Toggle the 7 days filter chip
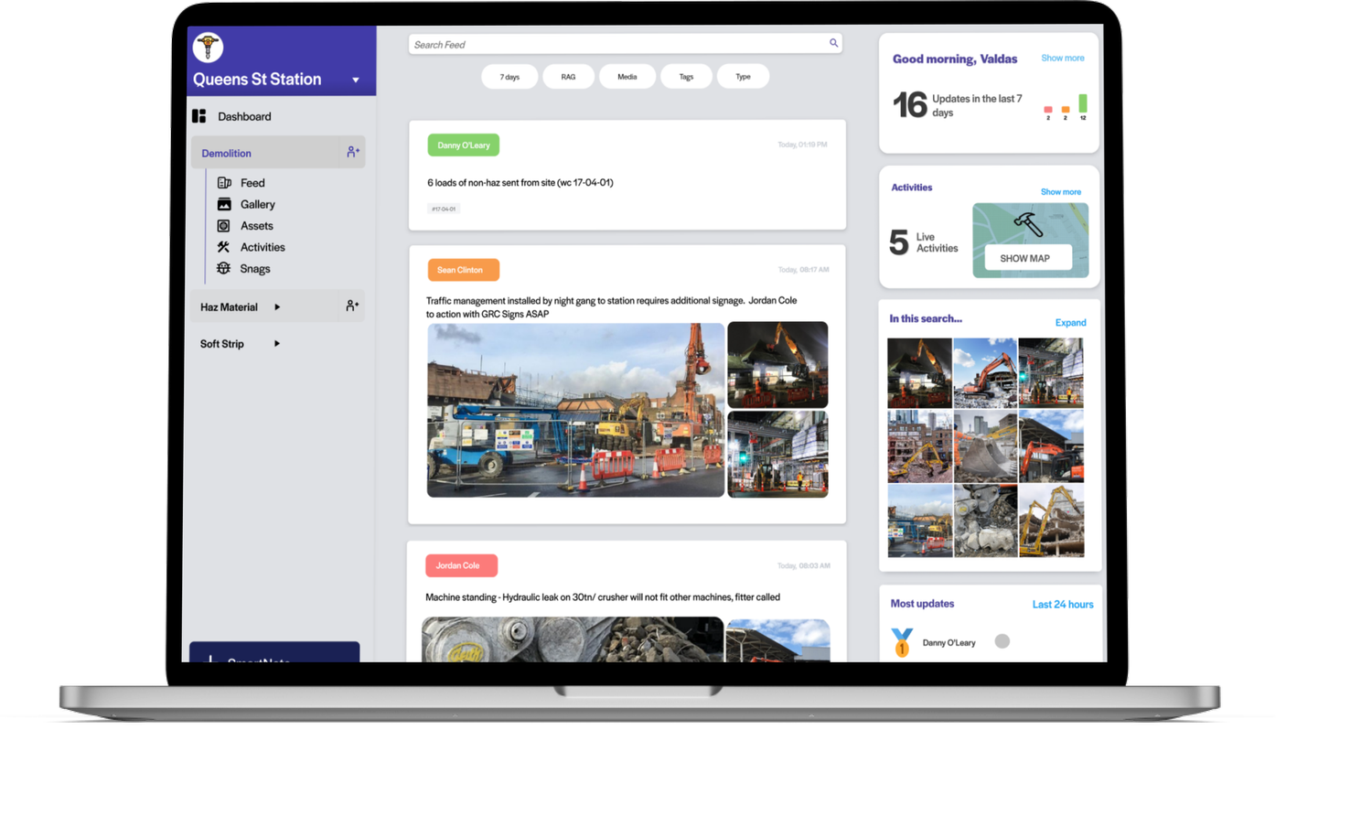Viewport: 1372px width, 827px height. [509, 77]
